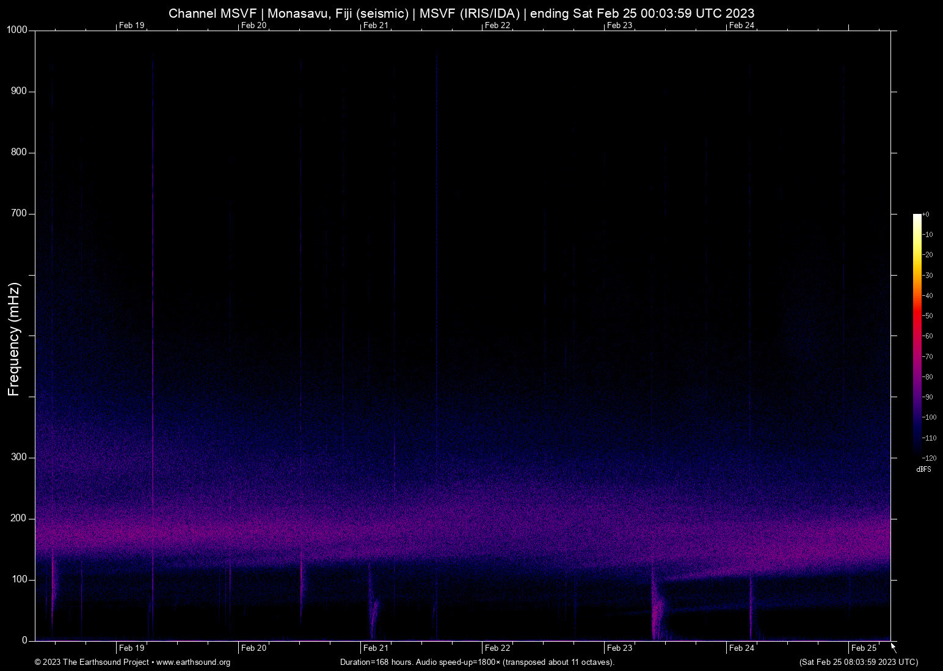Image resolution: width=943 pixels, height=671 pixels.
Task: Click the "-50" color scale label
Action: (x=928, y=316)
